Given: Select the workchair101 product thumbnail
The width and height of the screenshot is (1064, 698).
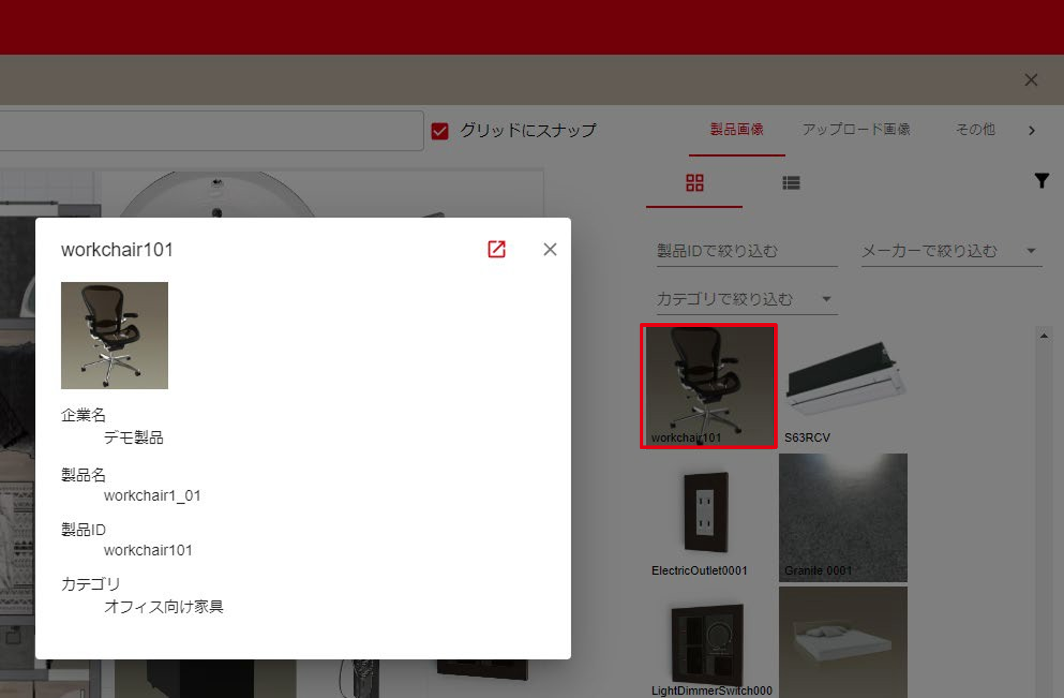Looking at the screenshot, I should [x=709, y=386].
